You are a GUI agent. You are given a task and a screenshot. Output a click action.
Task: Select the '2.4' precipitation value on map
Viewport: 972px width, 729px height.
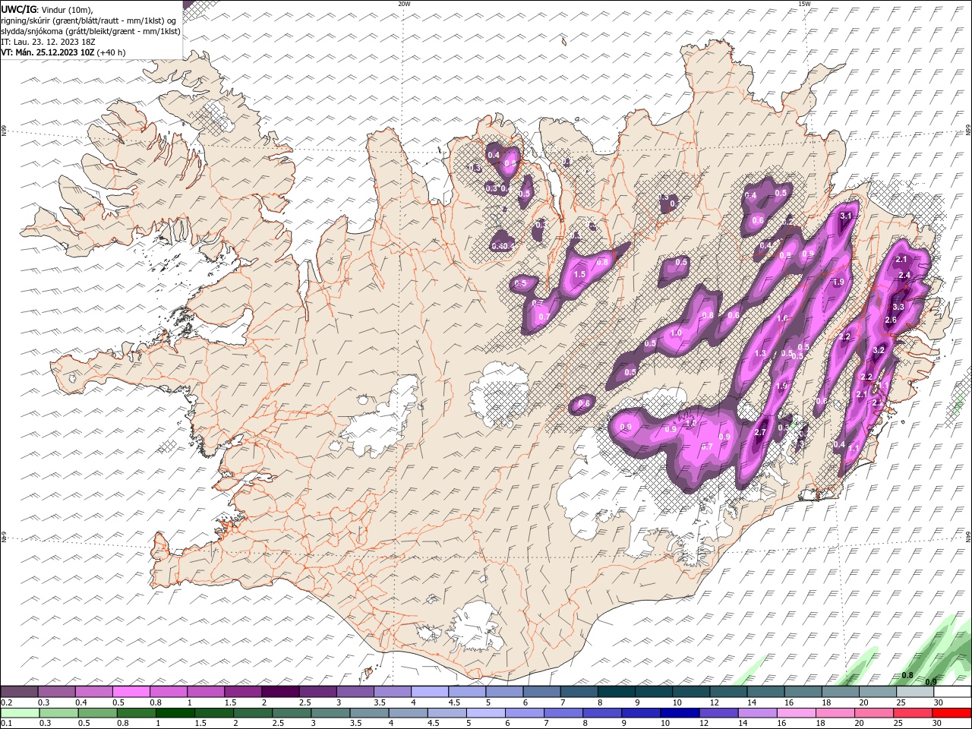pyautogui.click(x=904, y=275)
